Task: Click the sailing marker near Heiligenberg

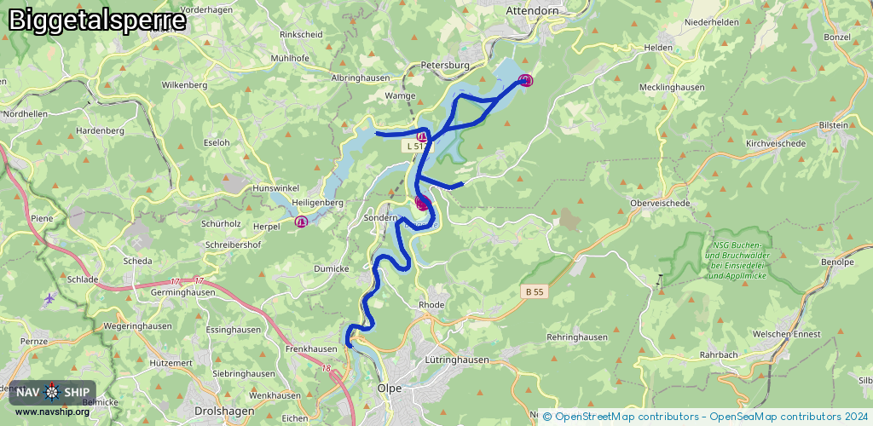Action: click(x=301, y=222)
